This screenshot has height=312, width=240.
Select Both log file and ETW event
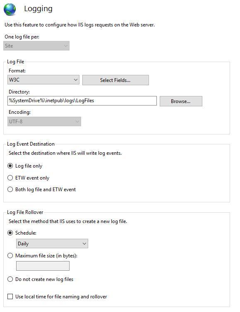10,189
